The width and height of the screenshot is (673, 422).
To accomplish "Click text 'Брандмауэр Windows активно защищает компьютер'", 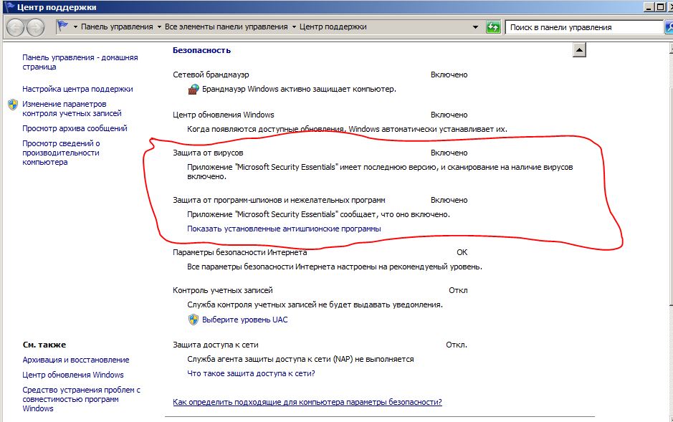I will pyautogui.click(x=299, y=90).
